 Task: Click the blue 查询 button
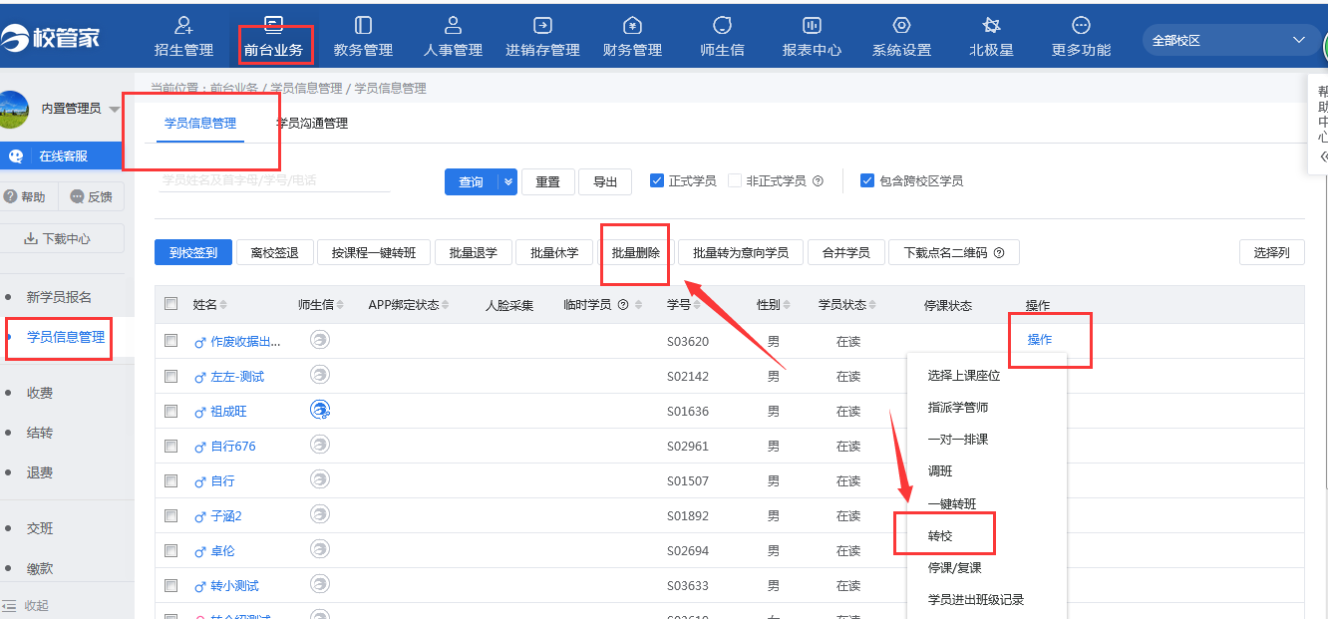click(x=472, y=181)
